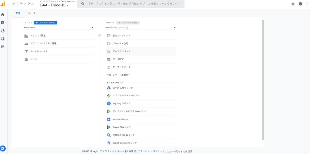
Task: Open the Reports bar chart icon
Action: point(3,23)
